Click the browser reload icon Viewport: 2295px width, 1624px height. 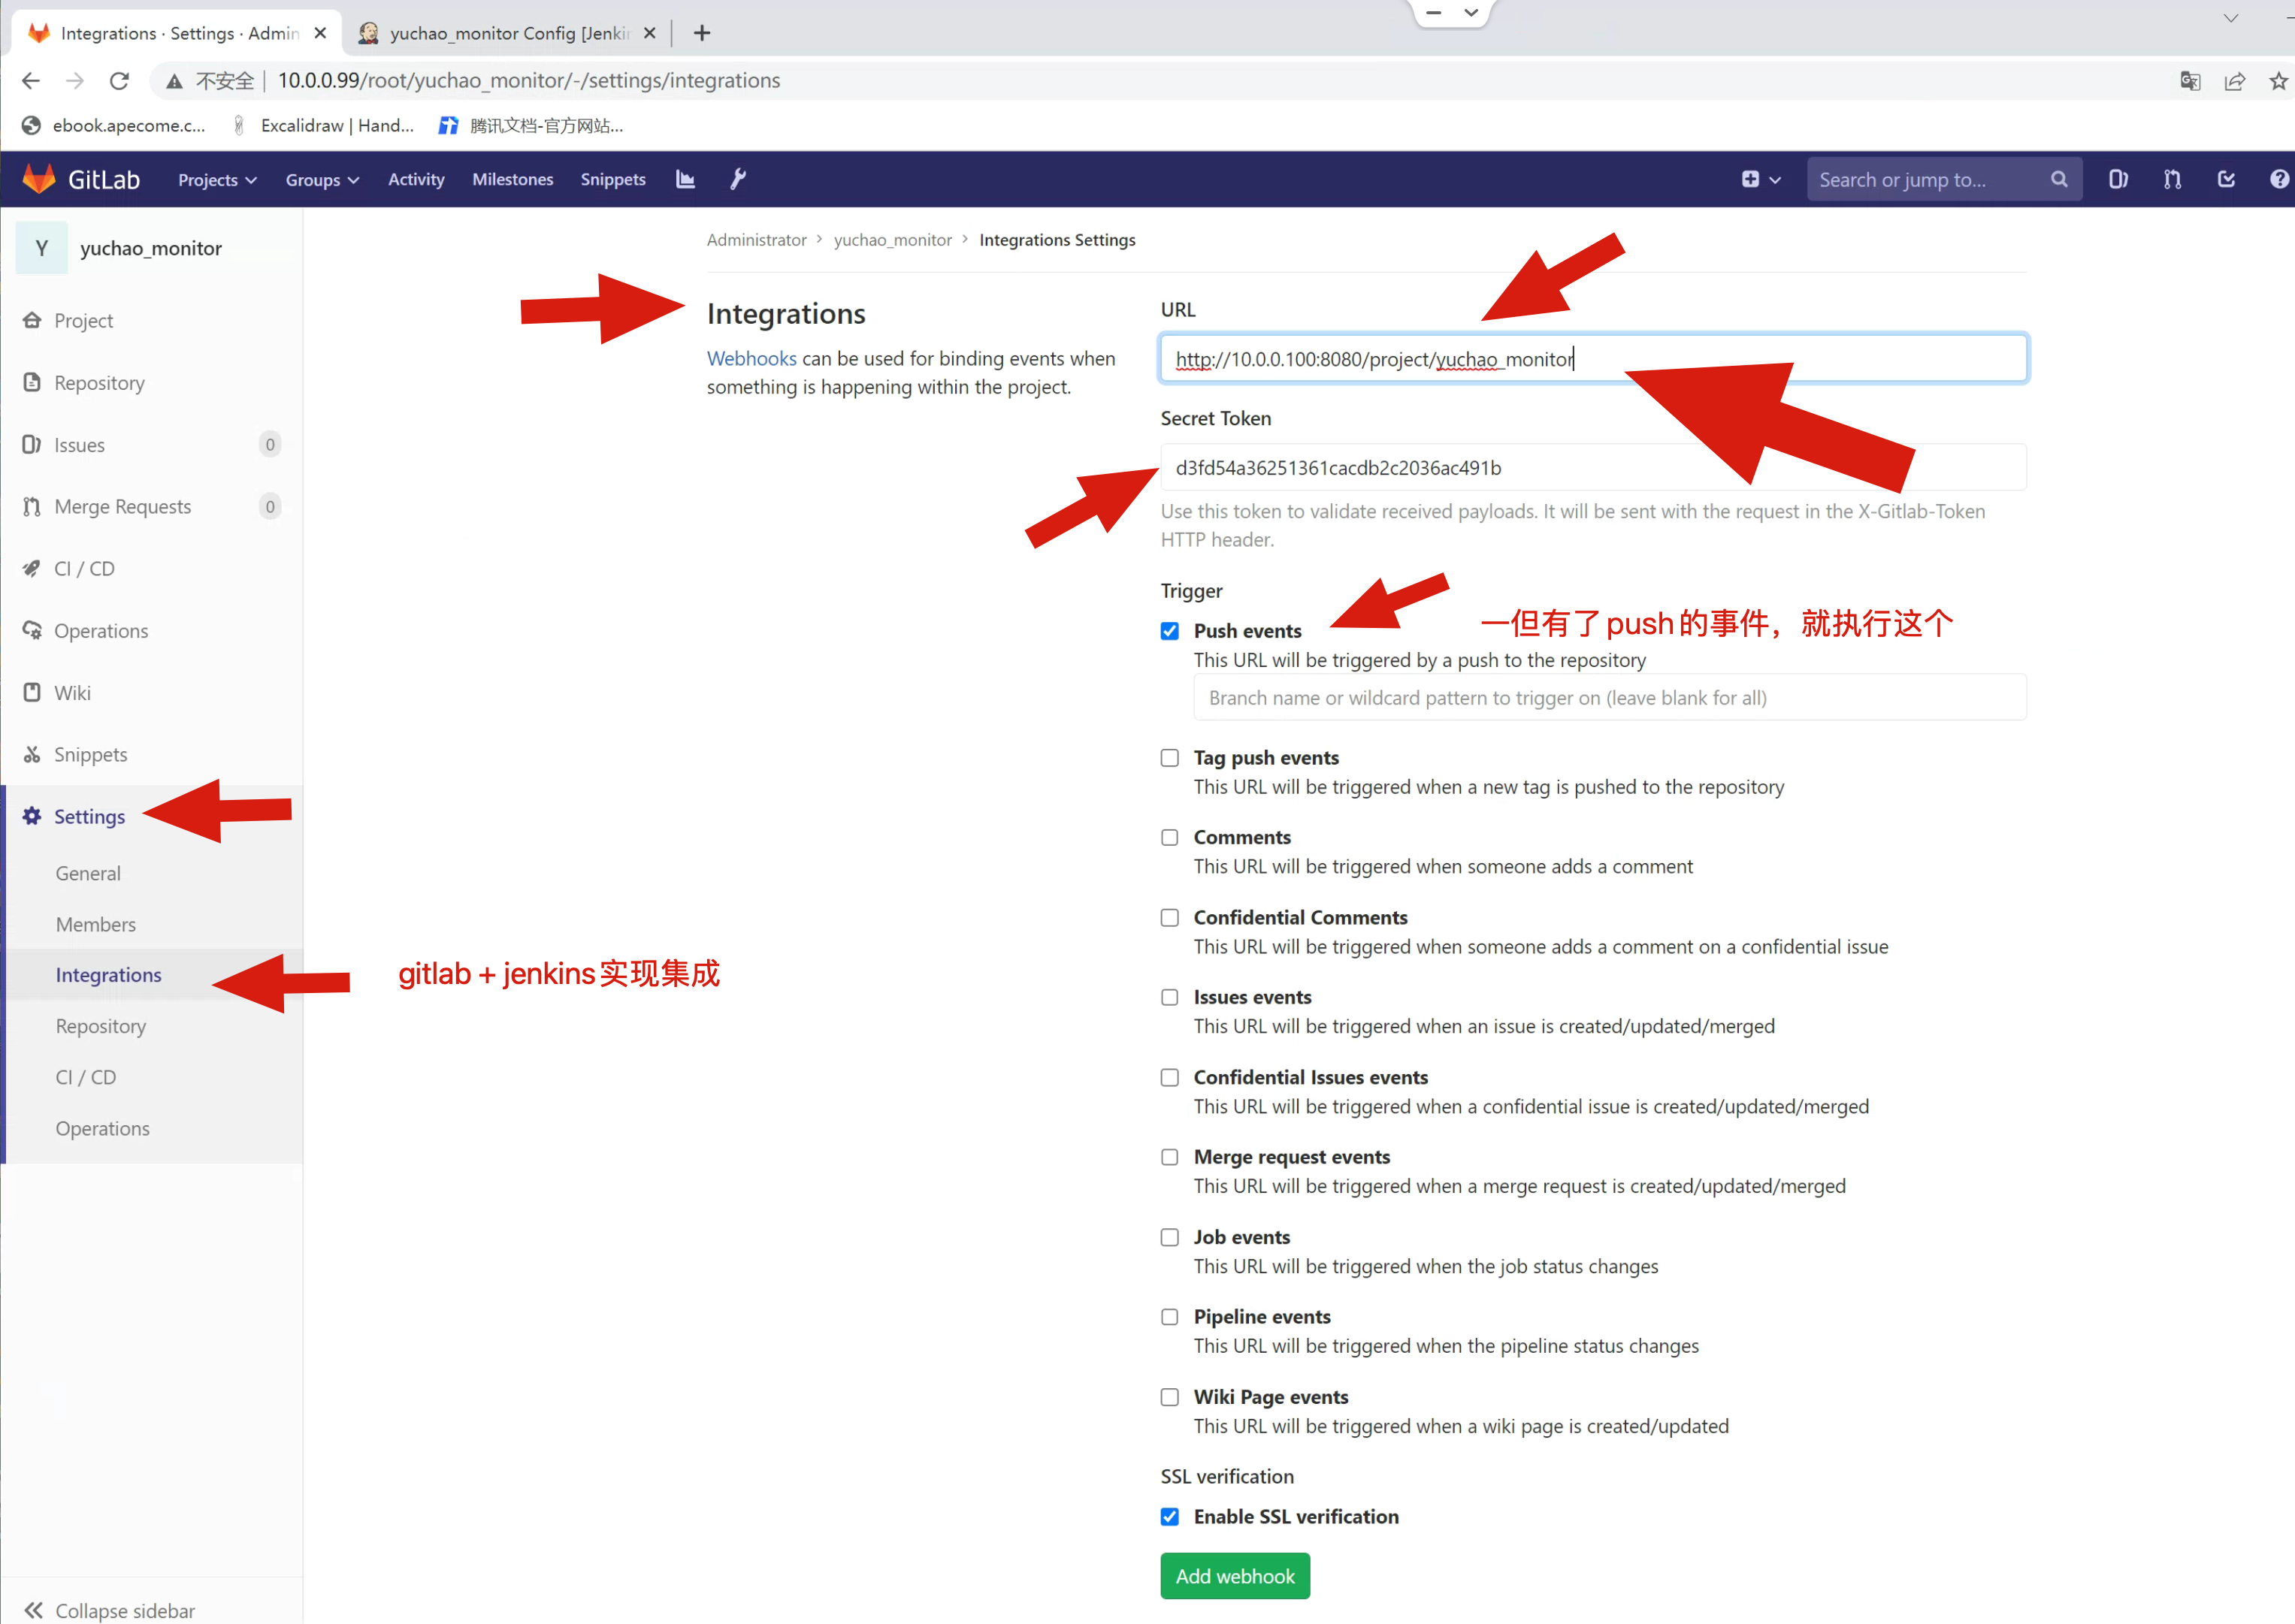tap(119, 81)
